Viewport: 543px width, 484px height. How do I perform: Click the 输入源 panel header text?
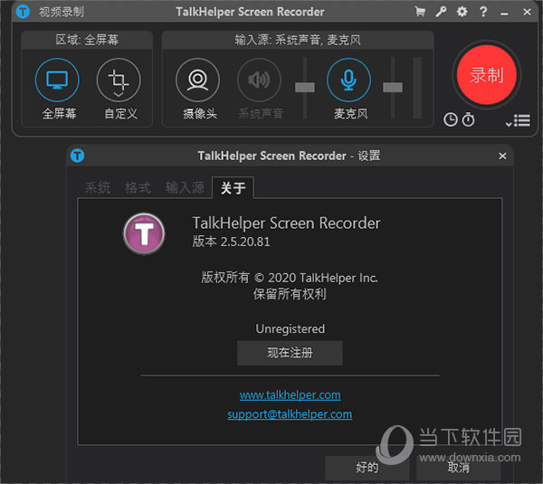[x=298, y=40]
